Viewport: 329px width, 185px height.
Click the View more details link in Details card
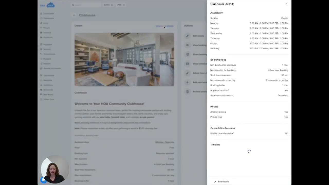(x=164, y=26)
